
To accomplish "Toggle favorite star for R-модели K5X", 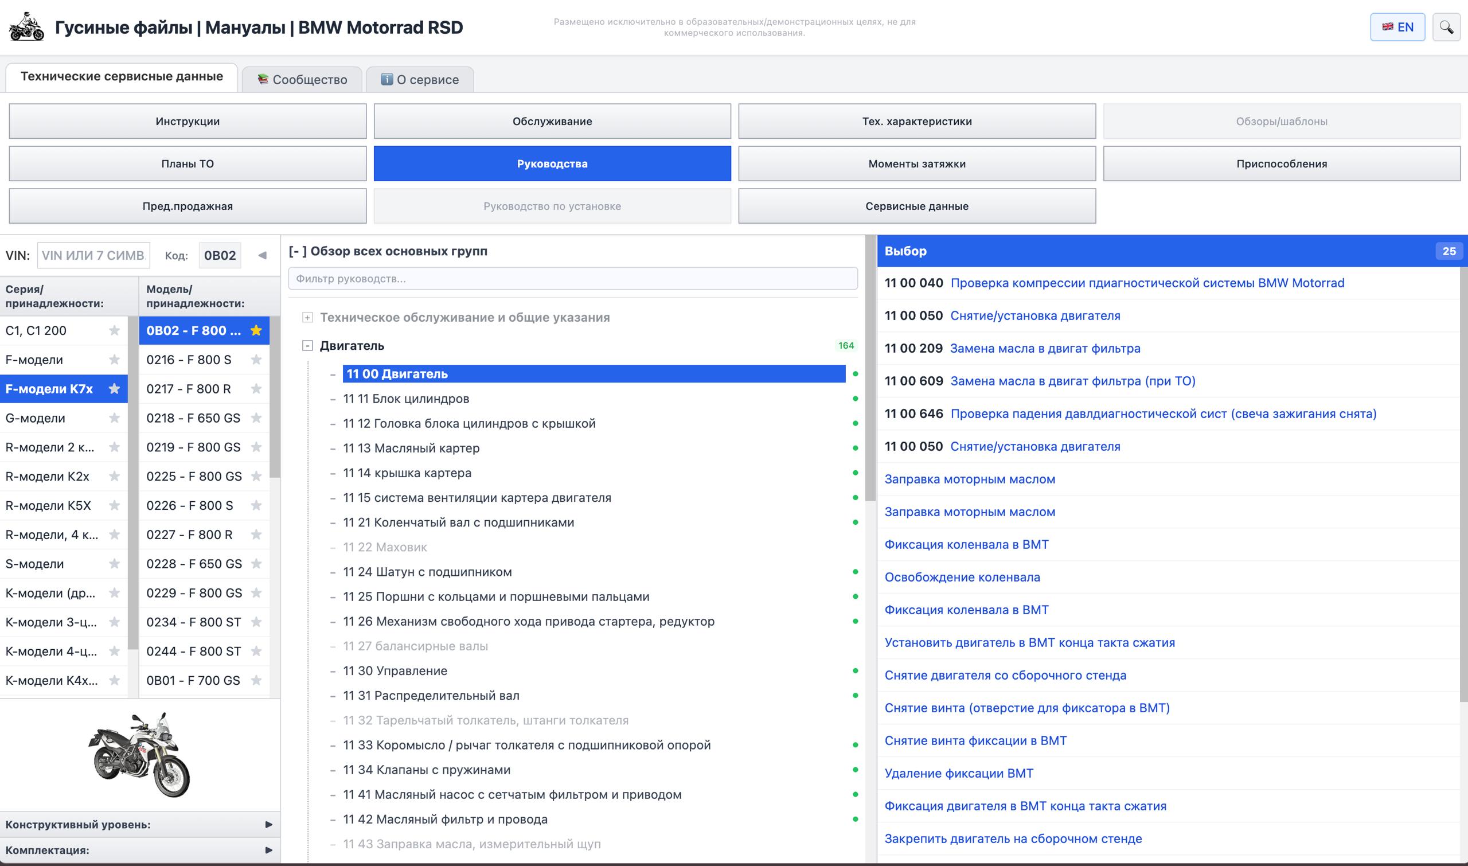I will click(114, 505).
